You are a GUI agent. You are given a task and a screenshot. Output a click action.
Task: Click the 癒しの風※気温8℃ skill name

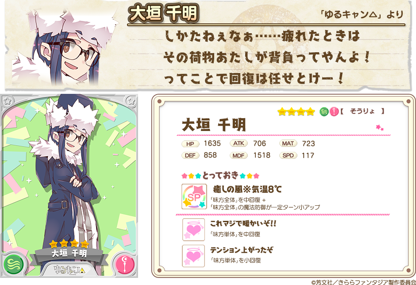click(247, 189)
